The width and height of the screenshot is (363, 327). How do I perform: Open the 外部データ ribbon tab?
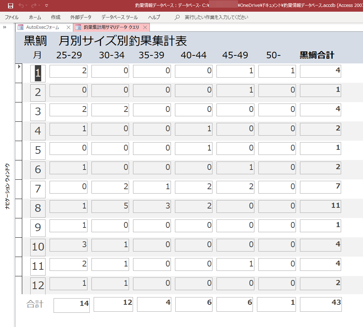[81, 17]
